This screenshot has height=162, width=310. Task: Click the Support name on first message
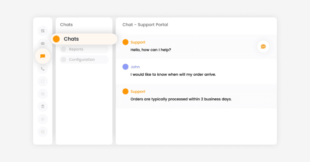[x=138, y=42]
